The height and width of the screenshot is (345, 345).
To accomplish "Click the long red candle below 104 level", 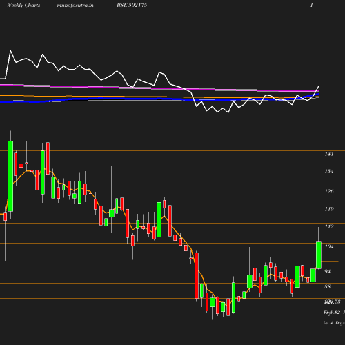I will [197, 276].
